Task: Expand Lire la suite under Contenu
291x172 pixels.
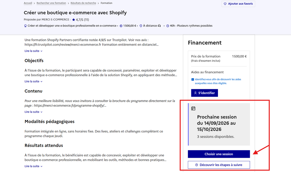Action: [x=34, y=112]
